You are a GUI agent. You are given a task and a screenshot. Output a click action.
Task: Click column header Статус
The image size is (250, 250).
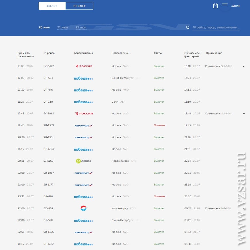point(158,53)
